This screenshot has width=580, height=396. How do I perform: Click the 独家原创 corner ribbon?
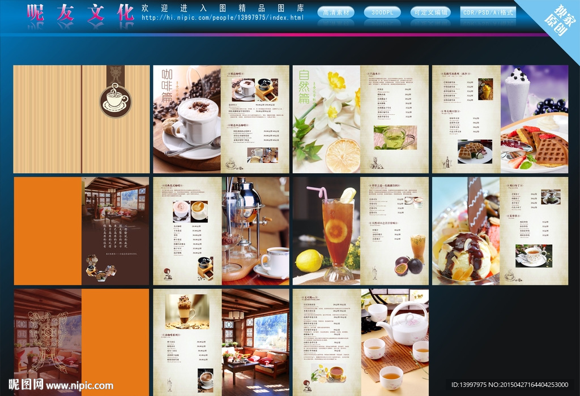559,19
